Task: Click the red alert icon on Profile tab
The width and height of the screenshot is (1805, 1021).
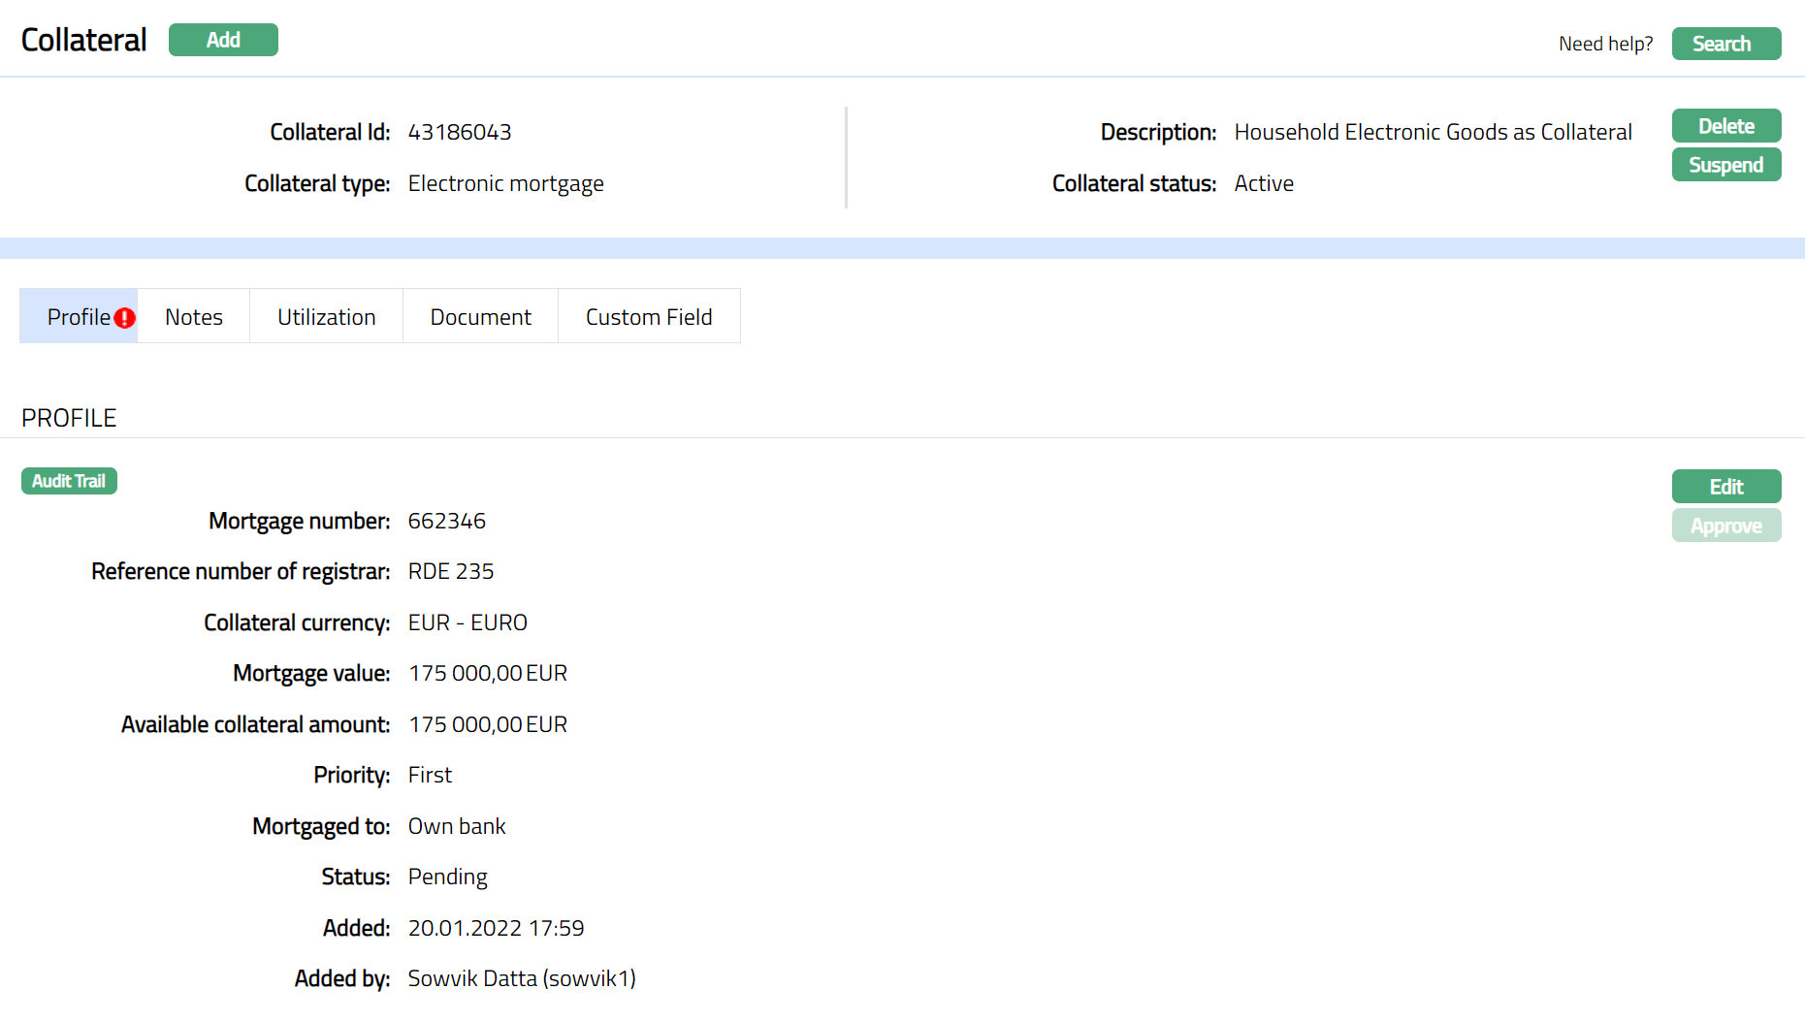Action: [124, 318]
